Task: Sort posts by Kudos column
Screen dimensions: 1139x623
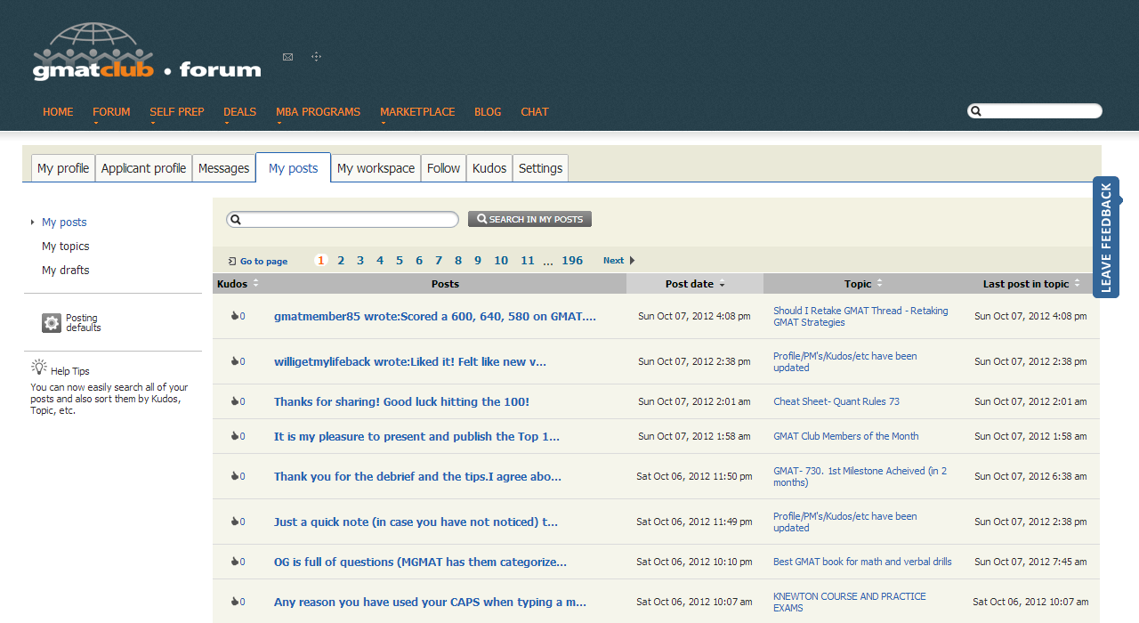Action: click(237, 284)
